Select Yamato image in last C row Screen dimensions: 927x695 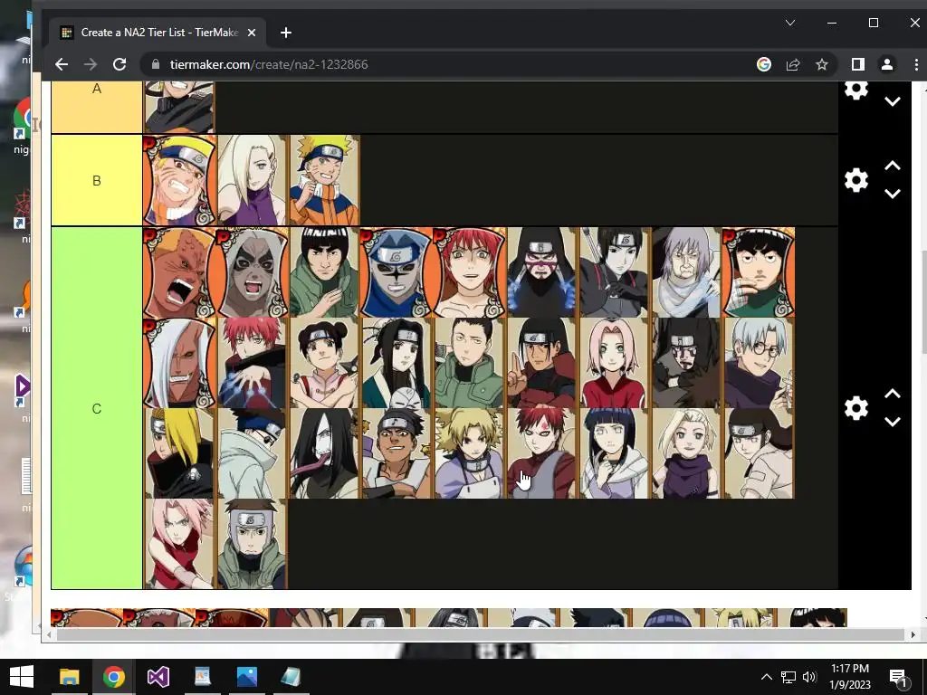point(252,544)
